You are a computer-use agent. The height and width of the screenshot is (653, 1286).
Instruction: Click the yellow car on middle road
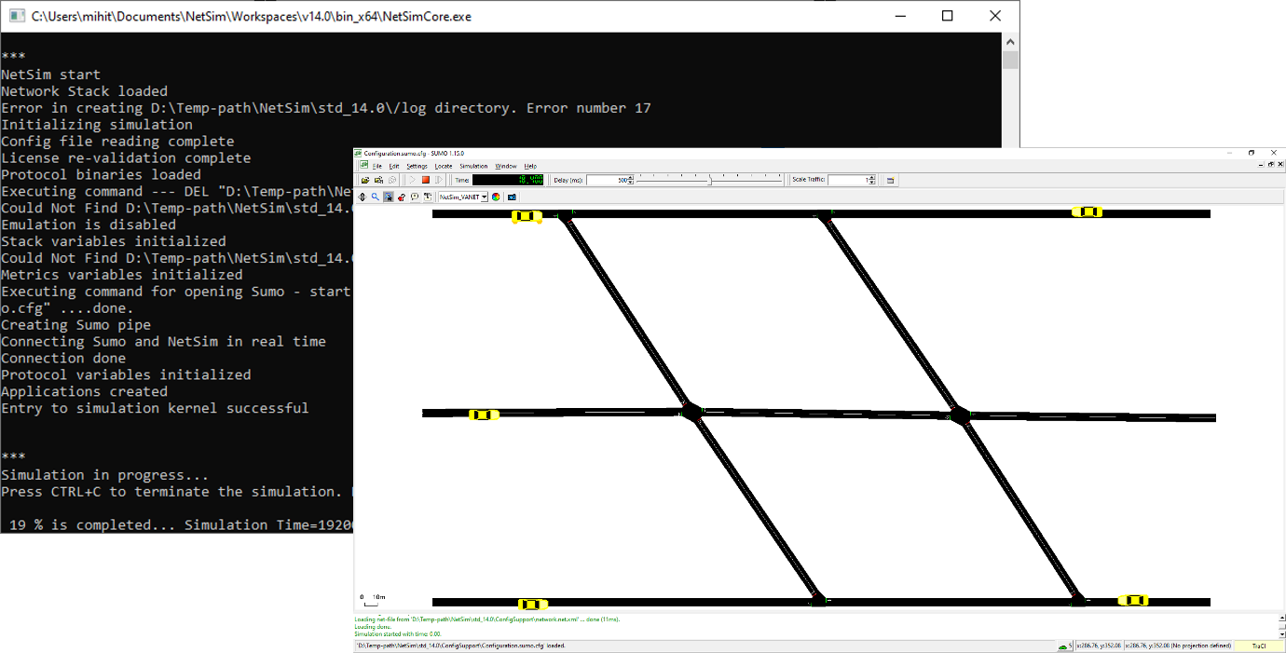483,415
